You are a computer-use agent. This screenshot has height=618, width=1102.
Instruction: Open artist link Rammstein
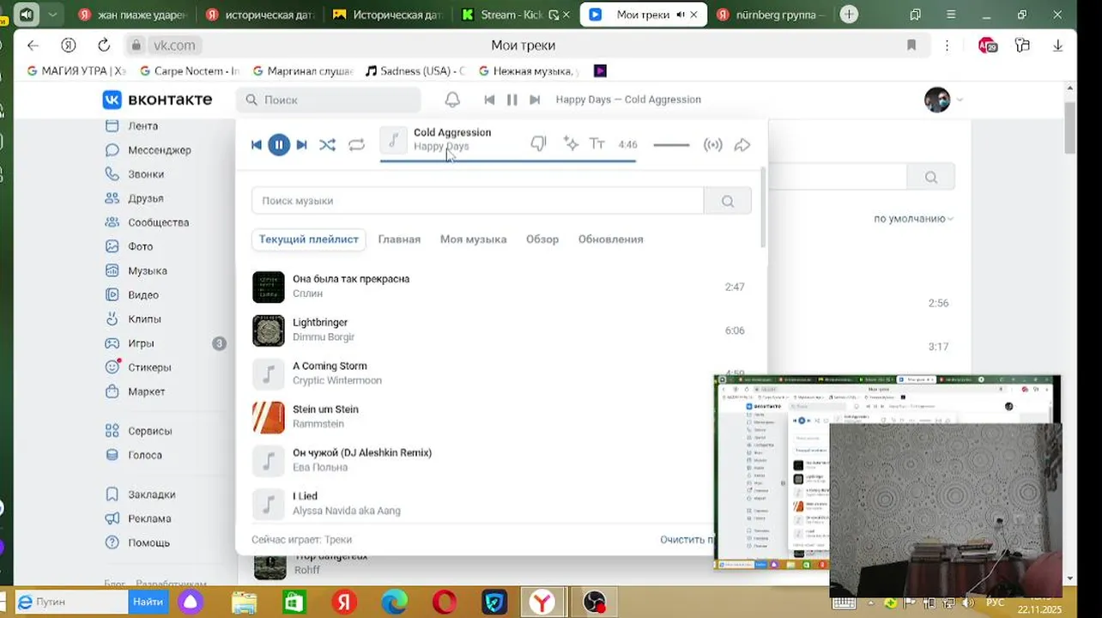(x=318, y=424)
